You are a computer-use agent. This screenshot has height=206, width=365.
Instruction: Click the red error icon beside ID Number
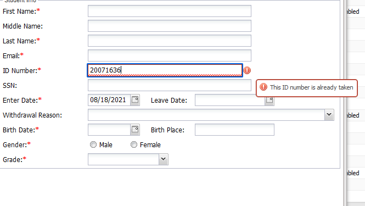coord(247,70)
